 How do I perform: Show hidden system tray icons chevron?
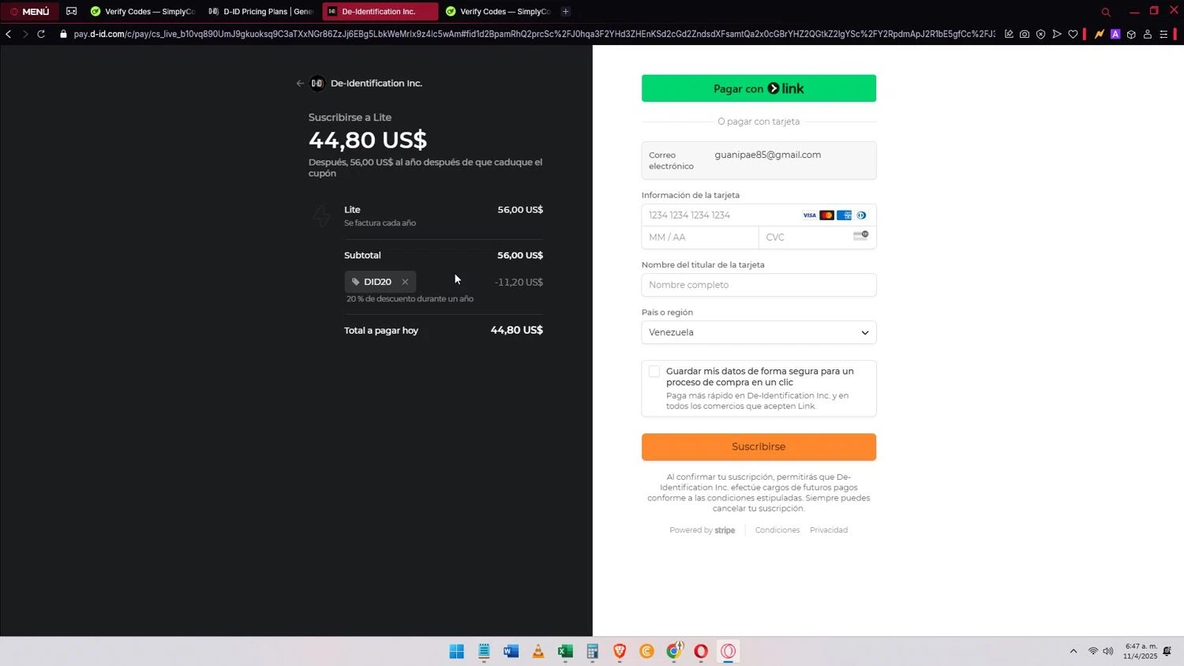(1073, 651)
